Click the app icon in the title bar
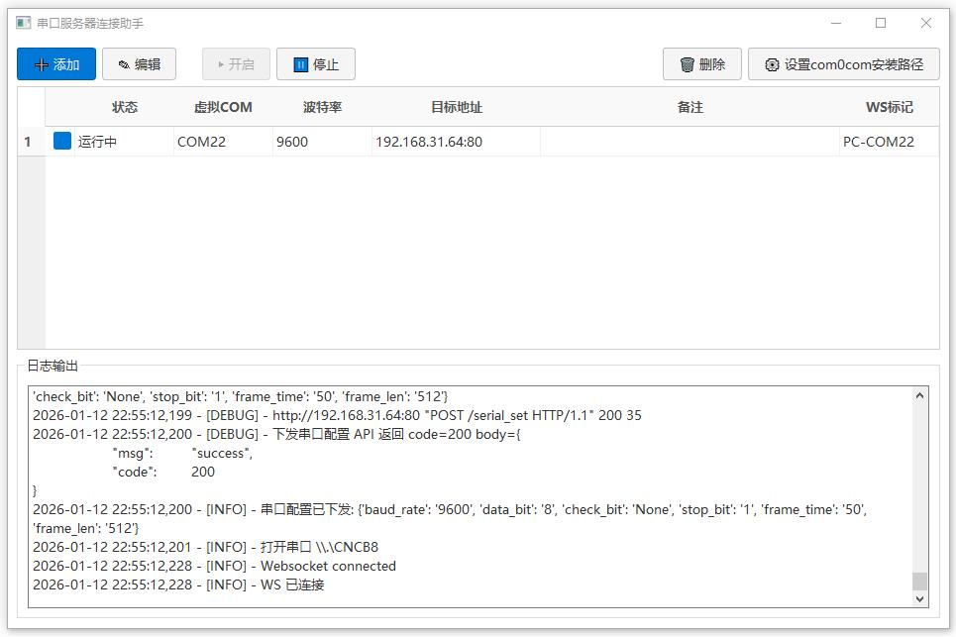The image size is (956, 637). tap(23, 23)
